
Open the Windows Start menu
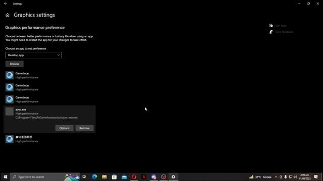click(x=6, y=176)
